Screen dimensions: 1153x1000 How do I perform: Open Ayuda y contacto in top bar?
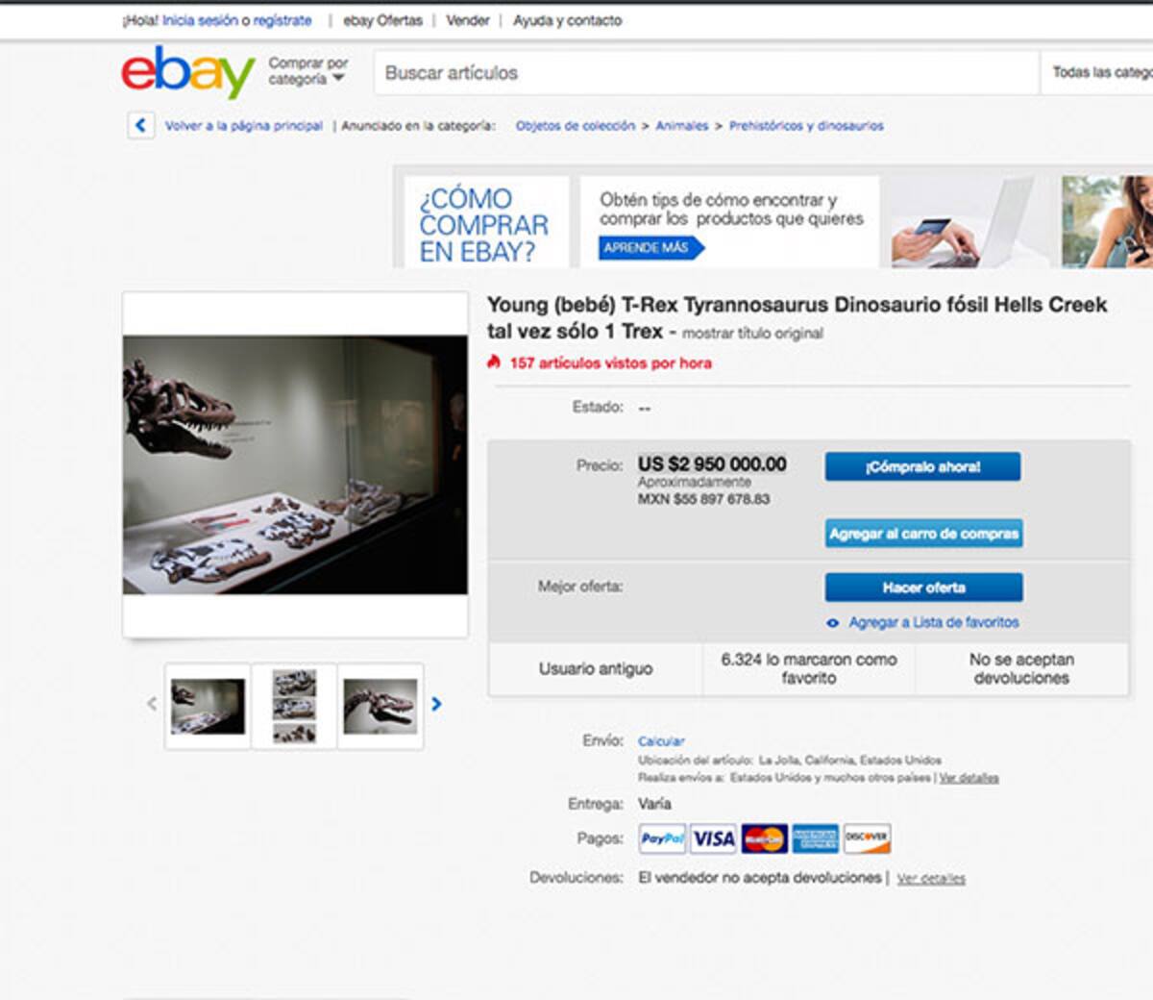click(567, 20)
